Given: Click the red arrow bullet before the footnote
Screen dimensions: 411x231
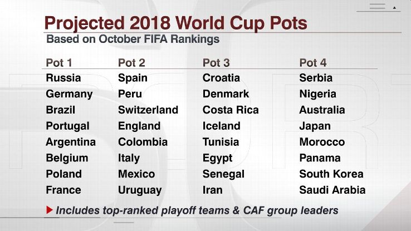Looking at the screenshot, I should (49, 210).
